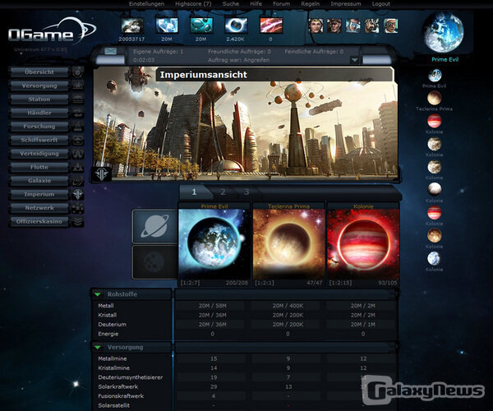Click icon beside Flotte menu button

point(78,167)
